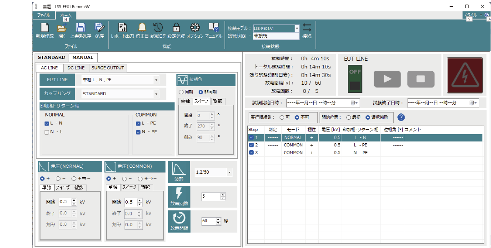Click the Settings protection lock icon
Viewport: 491px width, 248px height.
176,28
